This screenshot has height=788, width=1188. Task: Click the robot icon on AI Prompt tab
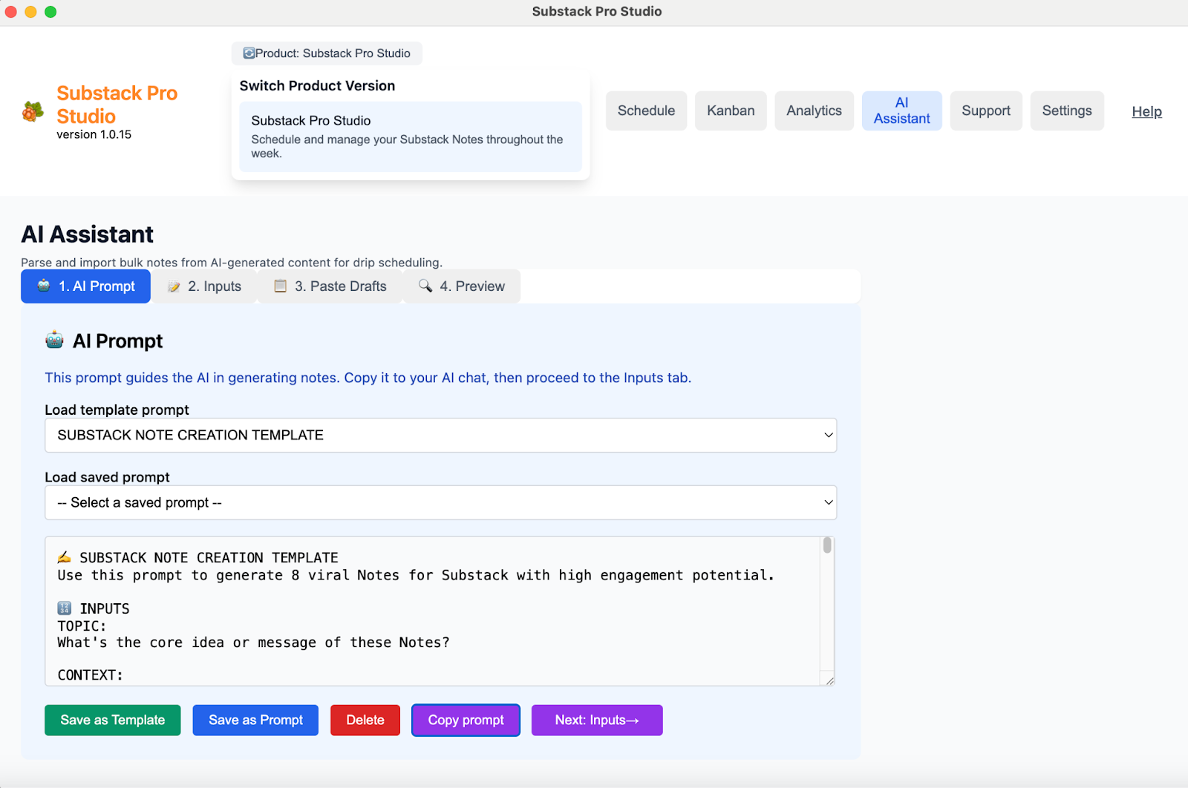pyautogui.click(x=44, y=286)
